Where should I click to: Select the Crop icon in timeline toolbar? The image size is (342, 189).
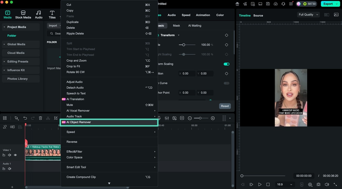tap(56, 118)
